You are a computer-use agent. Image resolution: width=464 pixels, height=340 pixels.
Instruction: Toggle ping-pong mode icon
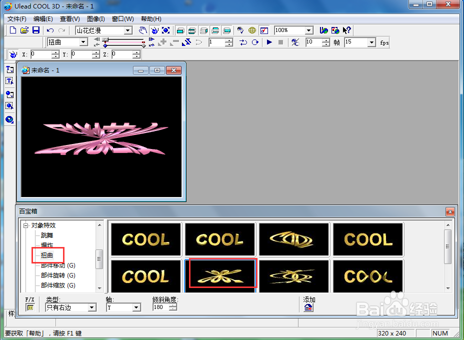point(243,42)
